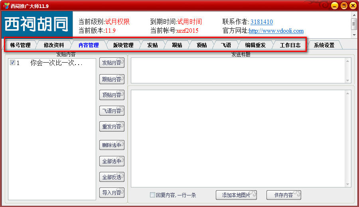Enable 回复内容,一行一条 checkbox
This screenshot has width=359, height=207.
152,195
